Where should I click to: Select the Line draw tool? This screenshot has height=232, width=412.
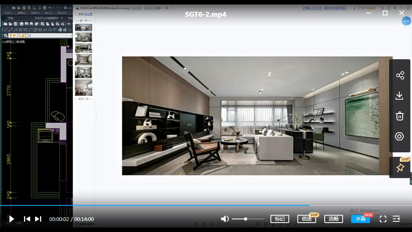point(6,30)
